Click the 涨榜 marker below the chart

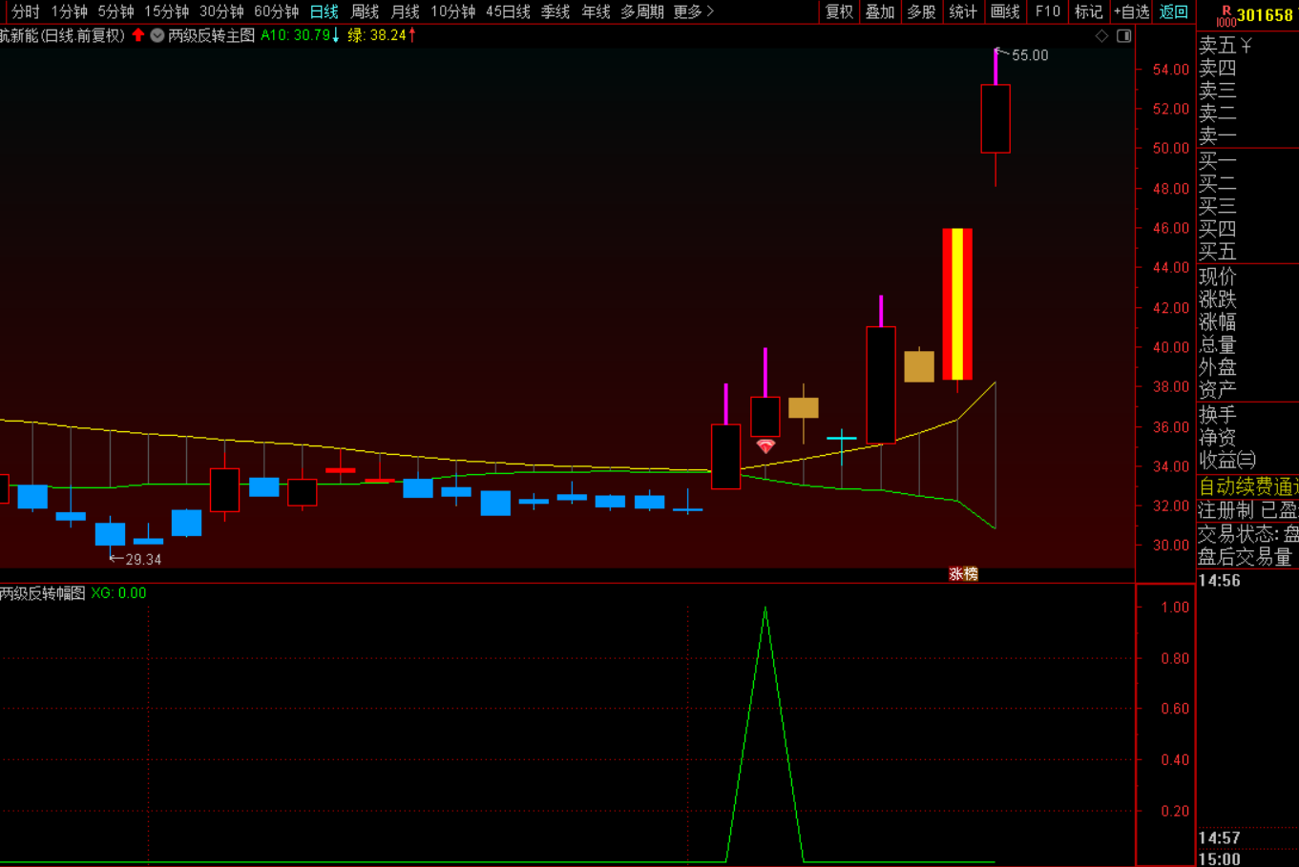pyautogui.click(x=963, y=574)
